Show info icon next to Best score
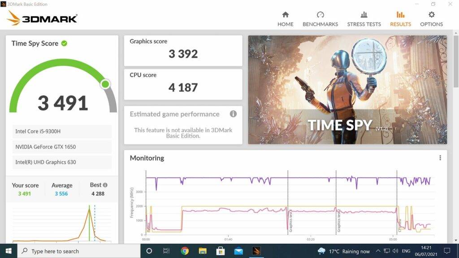459x258 pixels. (105, 185)
